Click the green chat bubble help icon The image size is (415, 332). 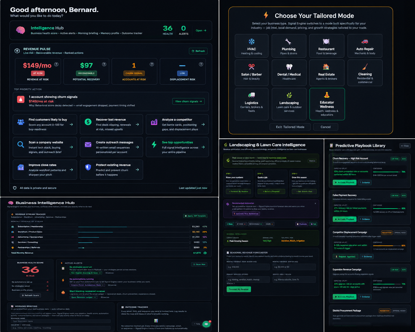(x=206, y=324)
